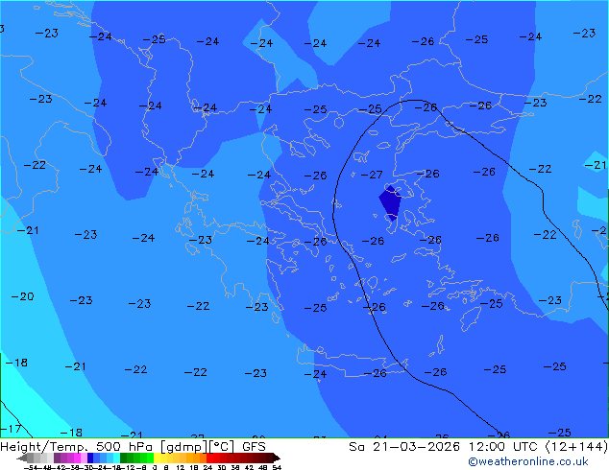Pick the yellow segment of color legend
Screen dimensions: 609x470
pos(165,458)
